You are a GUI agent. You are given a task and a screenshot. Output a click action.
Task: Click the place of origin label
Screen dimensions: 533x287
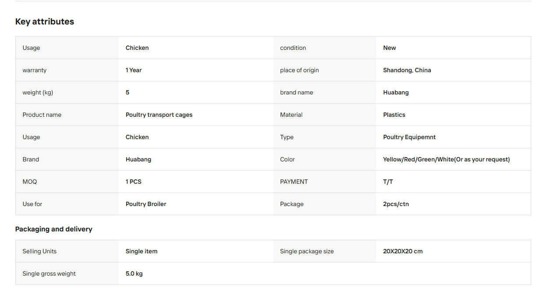(300, 70)
